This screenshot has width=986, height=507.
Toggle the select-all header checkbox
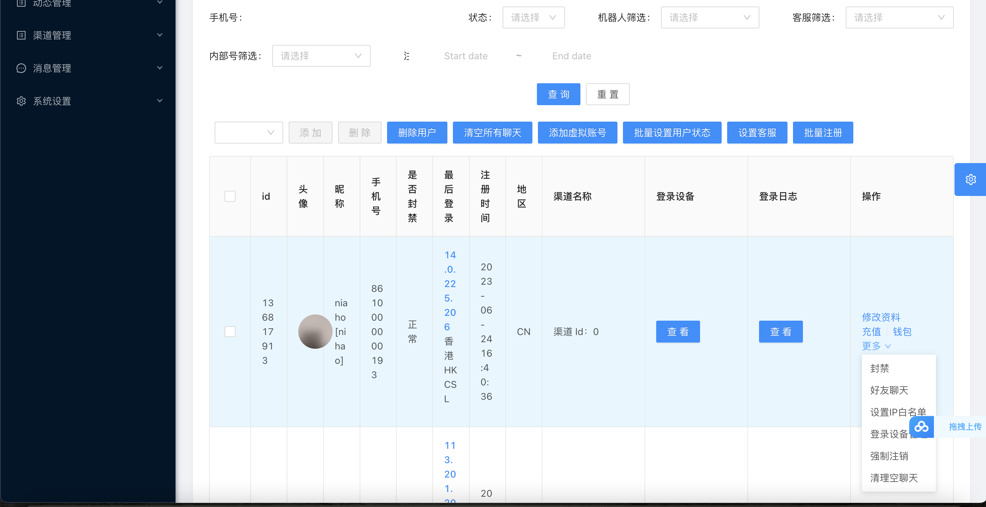coord(230,196)
